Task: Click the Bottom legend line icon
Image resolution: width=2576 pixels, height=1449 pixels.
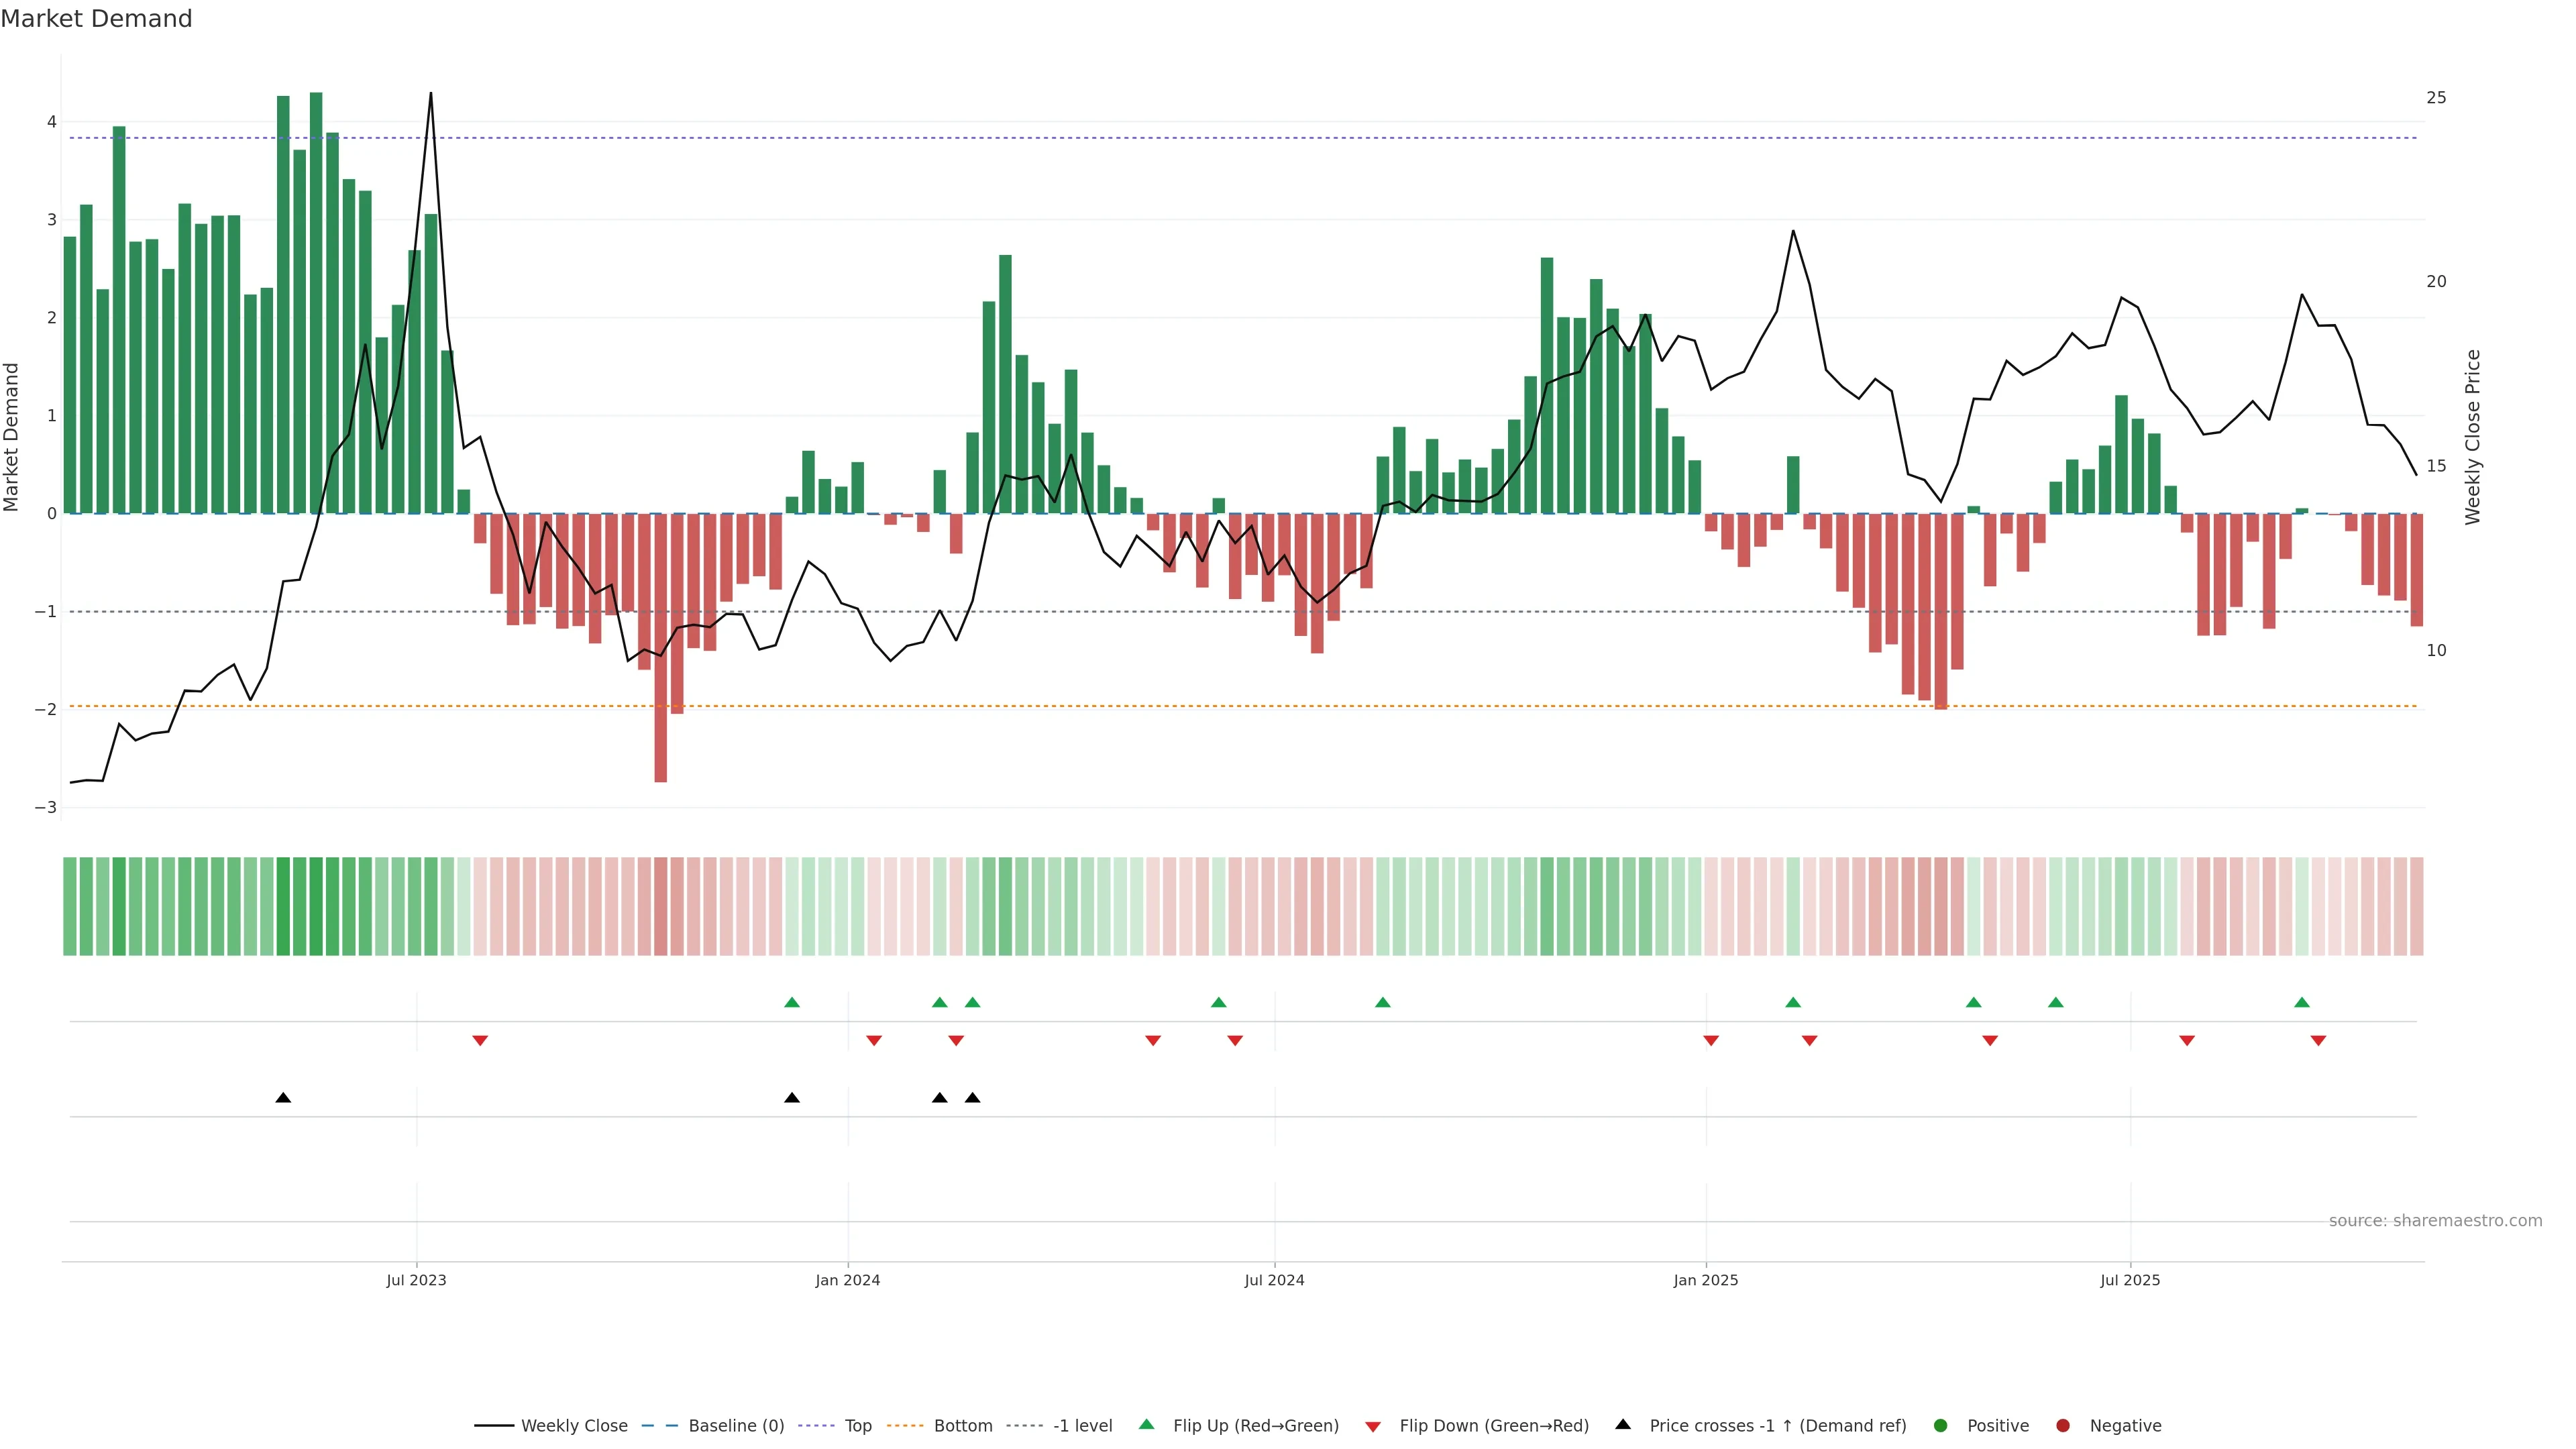Action: point(906,1425)
